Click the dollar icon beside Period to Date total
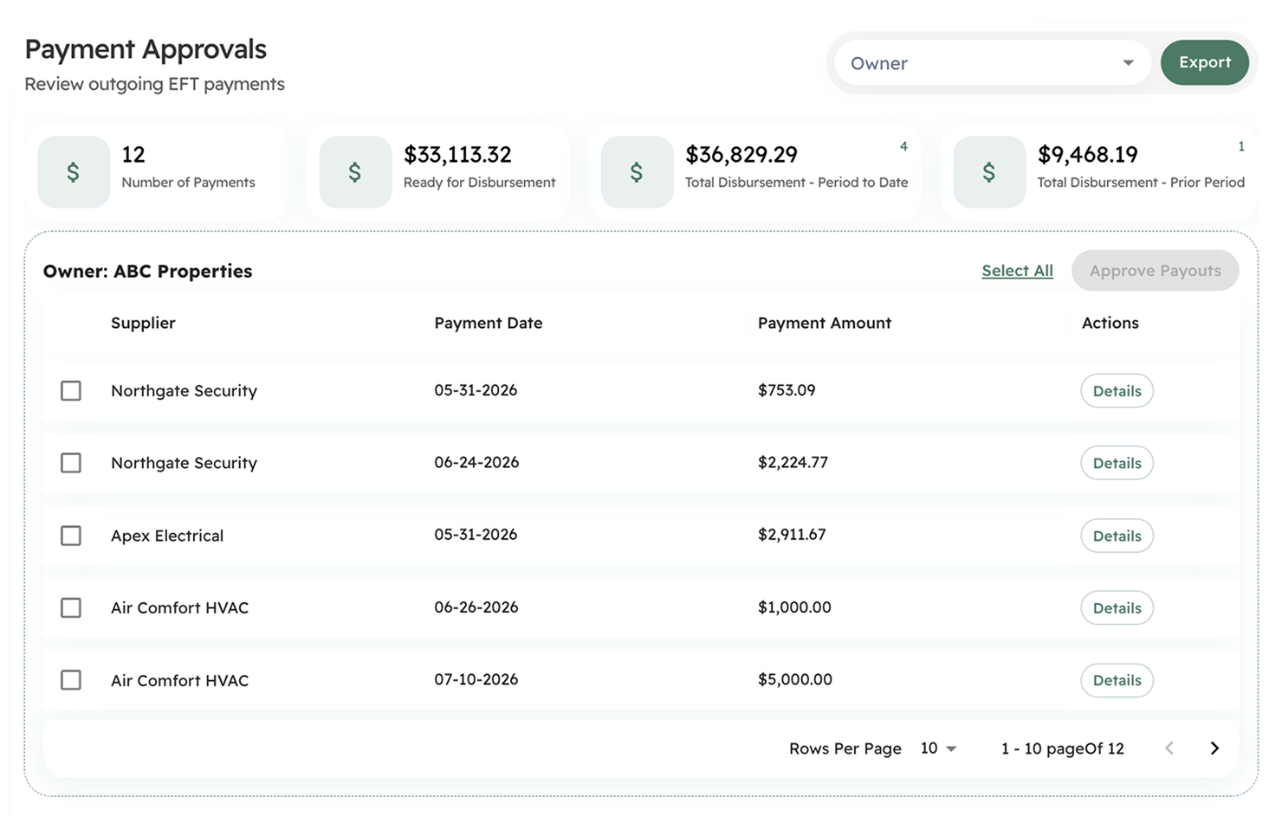This screenshot has height=822, width=1282. (637, 172)
